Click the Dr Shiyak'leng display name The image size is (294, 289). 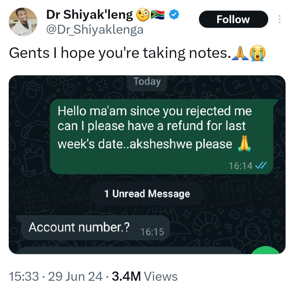click(90, 15)
